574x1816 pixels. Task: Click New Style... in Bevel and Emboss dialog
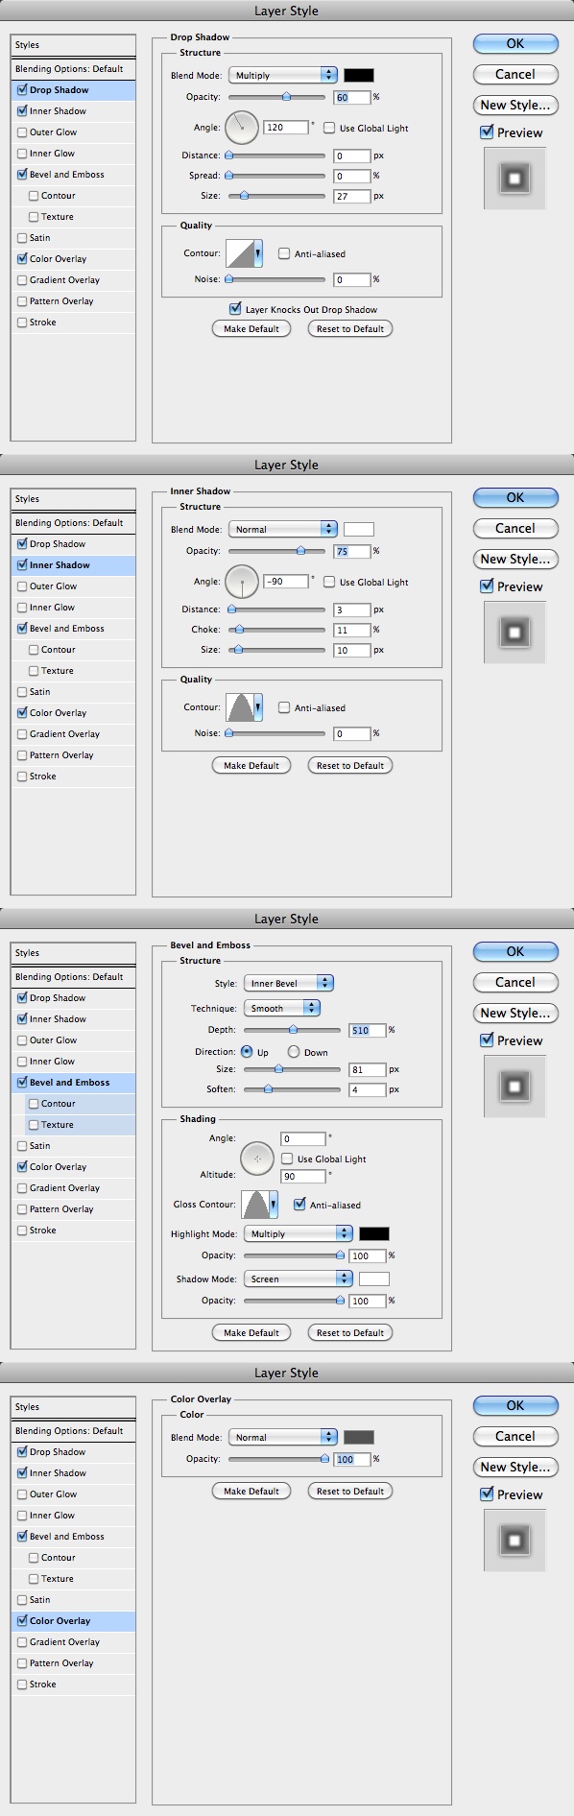point(515,1013)
